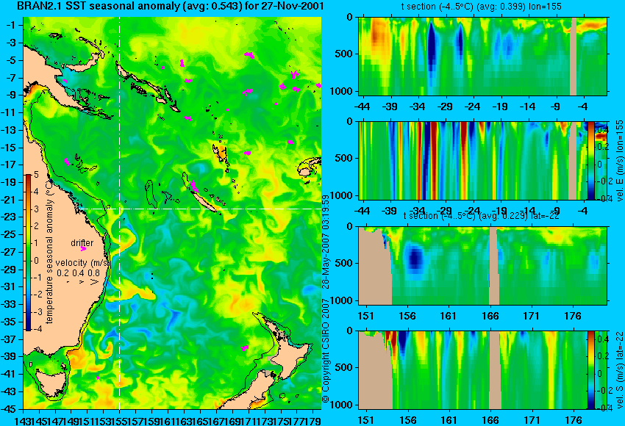Click the 'vel. S (m/s) lat=-22' label

point(620,370)
